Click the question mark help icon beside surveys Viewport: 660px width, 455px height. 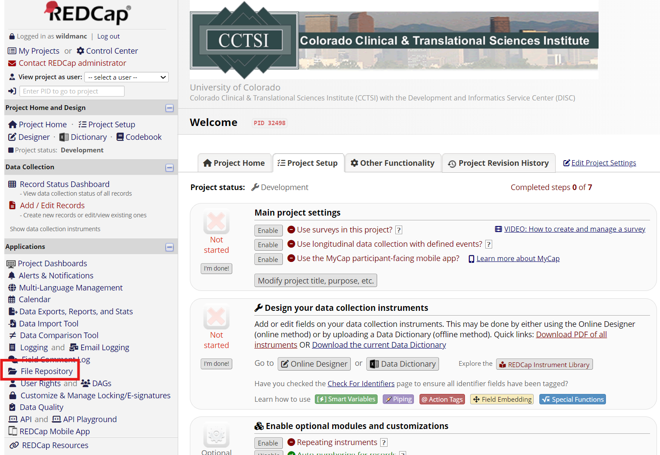(399, 230)
